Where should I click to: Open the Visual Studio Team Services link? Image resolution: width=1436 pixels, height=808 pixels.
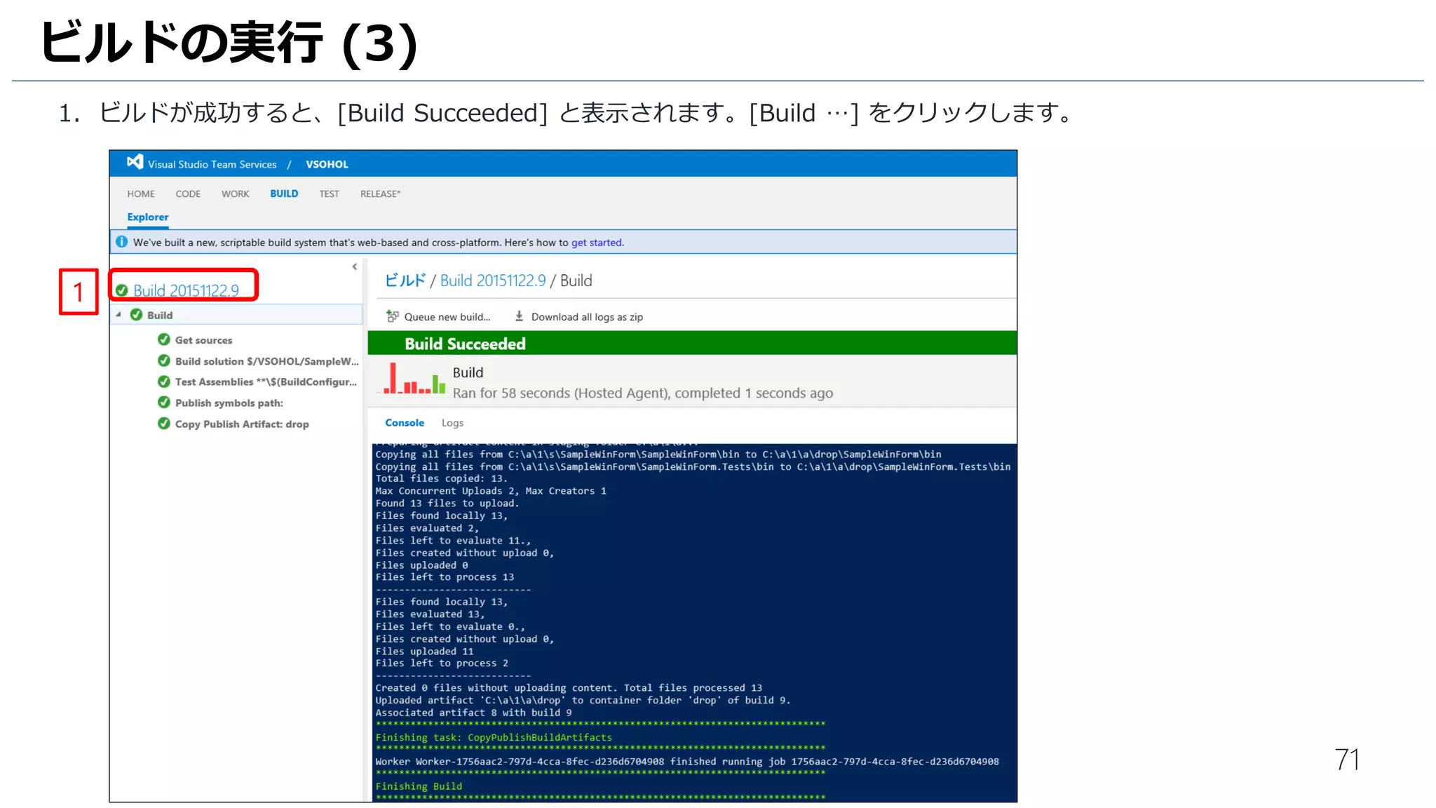click(x=212, y=164)
